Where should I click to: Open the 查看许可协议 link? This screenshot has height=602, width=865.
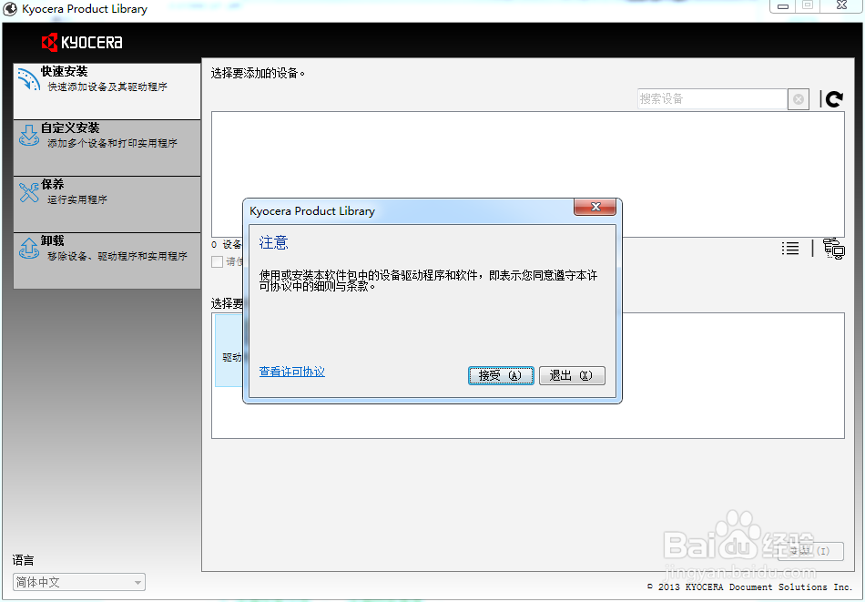click(292, 372)
